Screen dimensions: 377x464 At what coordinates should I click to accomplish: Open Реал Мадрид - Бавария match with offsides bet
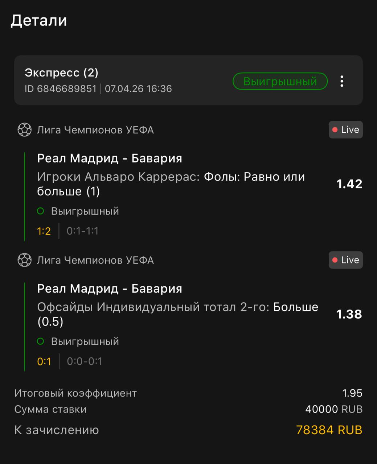click(110, 289)
